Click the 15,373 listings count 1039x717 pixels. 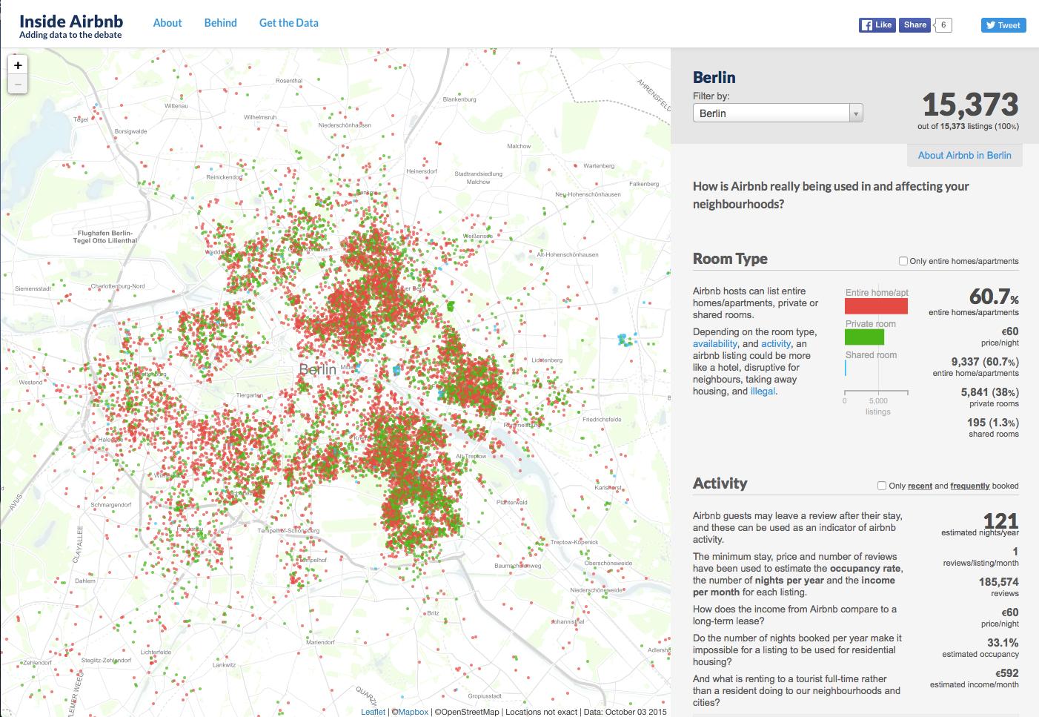point(970,105)
